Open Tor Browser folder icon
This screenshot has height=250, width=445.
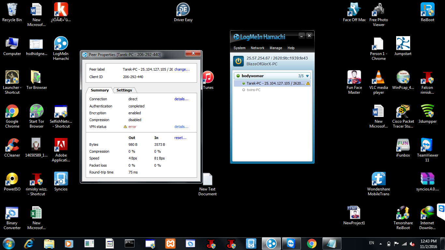click(x=36, y=80)
